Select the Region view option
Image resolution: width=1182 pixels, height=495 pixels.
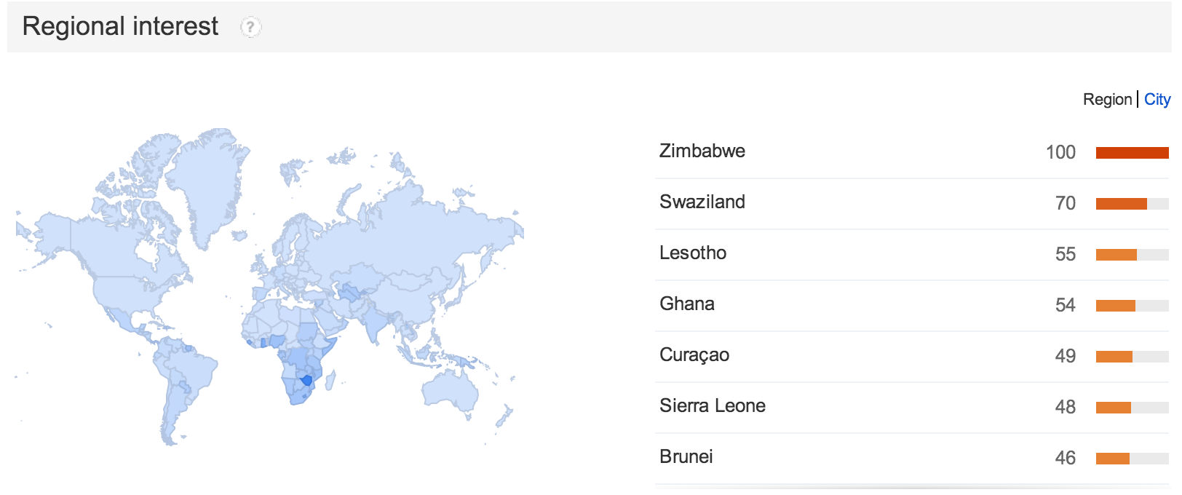click(x=1107, y=99)
